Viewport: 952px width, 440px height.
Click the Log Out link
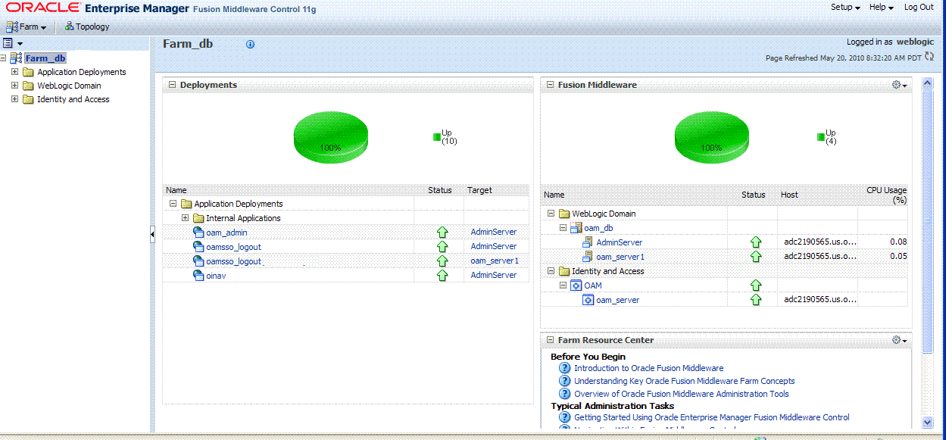click(919, 7)
